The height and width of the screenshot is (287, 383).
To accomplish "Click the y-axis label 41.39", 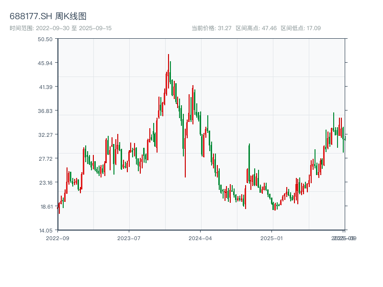I will pyautogui.click(x=45, y=87).
